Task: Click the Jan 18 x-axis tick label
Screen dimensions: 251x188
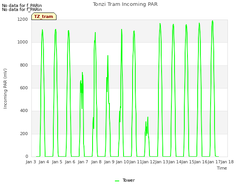Action: point(227,162)
